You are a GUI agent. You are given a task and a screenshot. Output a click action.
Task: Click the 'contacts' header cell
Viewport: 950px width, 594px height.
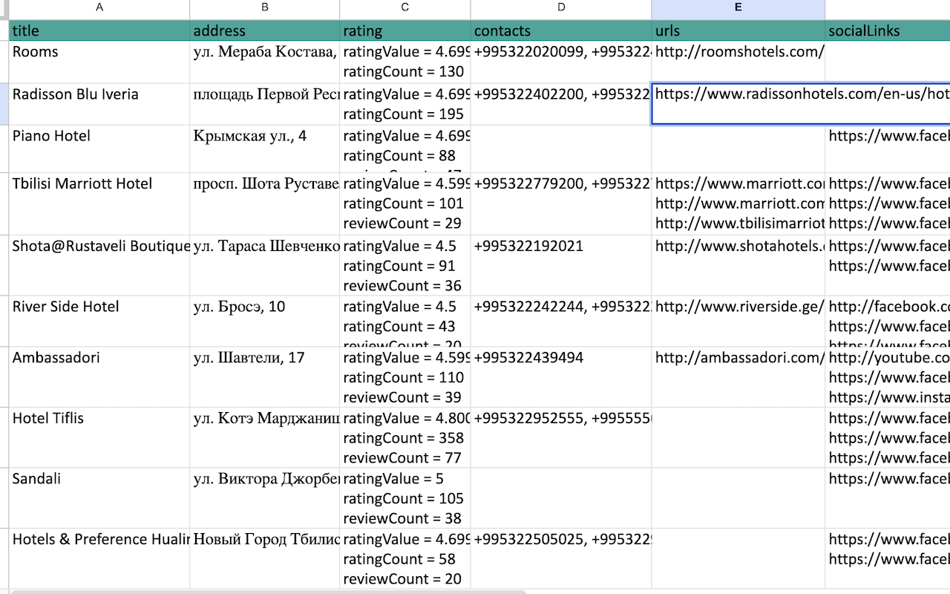pos(561,30)
